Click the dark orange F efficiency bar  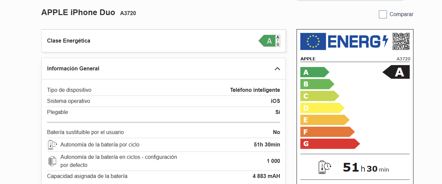click(327, 132)
